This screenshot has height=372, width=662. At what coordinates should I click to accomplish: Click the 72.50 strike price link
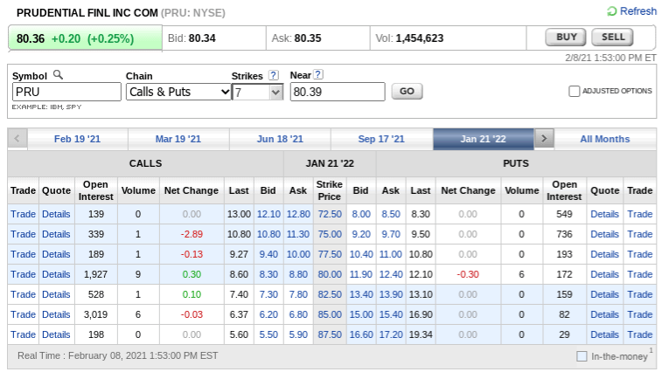click(330, 214)
